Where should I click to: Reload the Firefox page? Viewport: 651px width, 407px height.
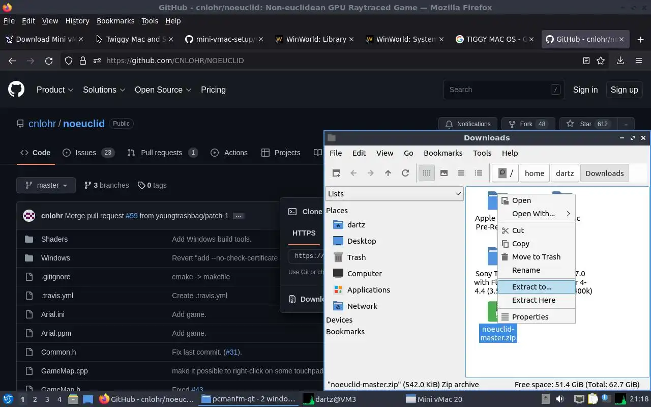[x=49, y=61]
